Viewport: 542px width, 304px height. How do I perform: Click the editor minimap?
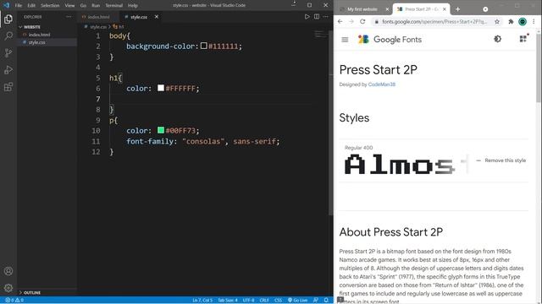point(320,34)
